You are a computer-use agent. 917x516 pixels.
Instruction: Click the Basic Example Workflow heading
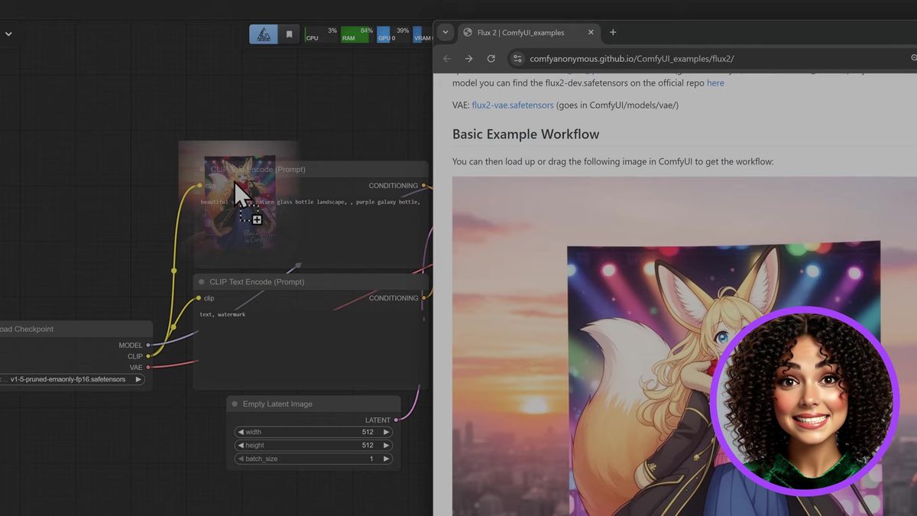(526, 134)
